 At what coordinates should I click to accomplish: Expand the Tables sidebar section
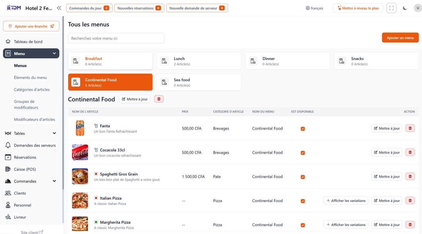click(x=54, y=133)
